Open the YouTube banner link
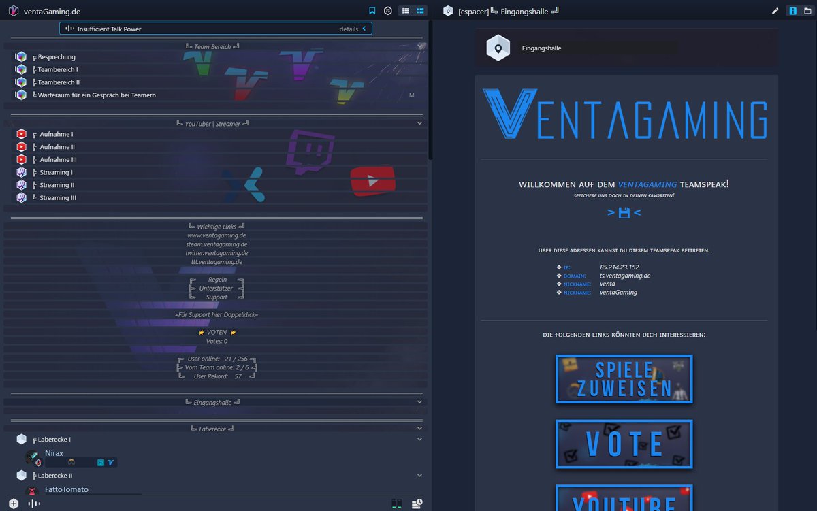Viewport: 817px width, 511px height. pos(624,497)
